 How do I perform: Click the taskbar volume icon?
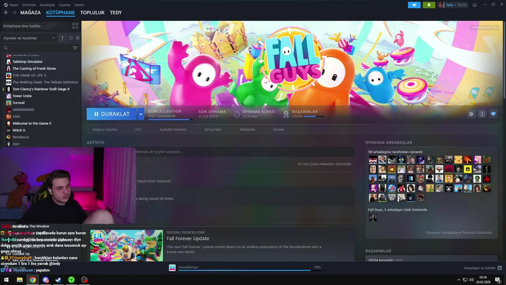point(471,280)
